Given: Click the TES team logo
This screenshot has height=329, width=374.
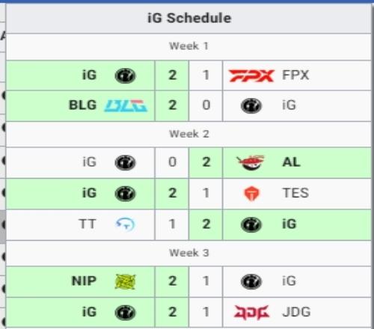Looking at the screenshot, I should [x=251, y=194].
